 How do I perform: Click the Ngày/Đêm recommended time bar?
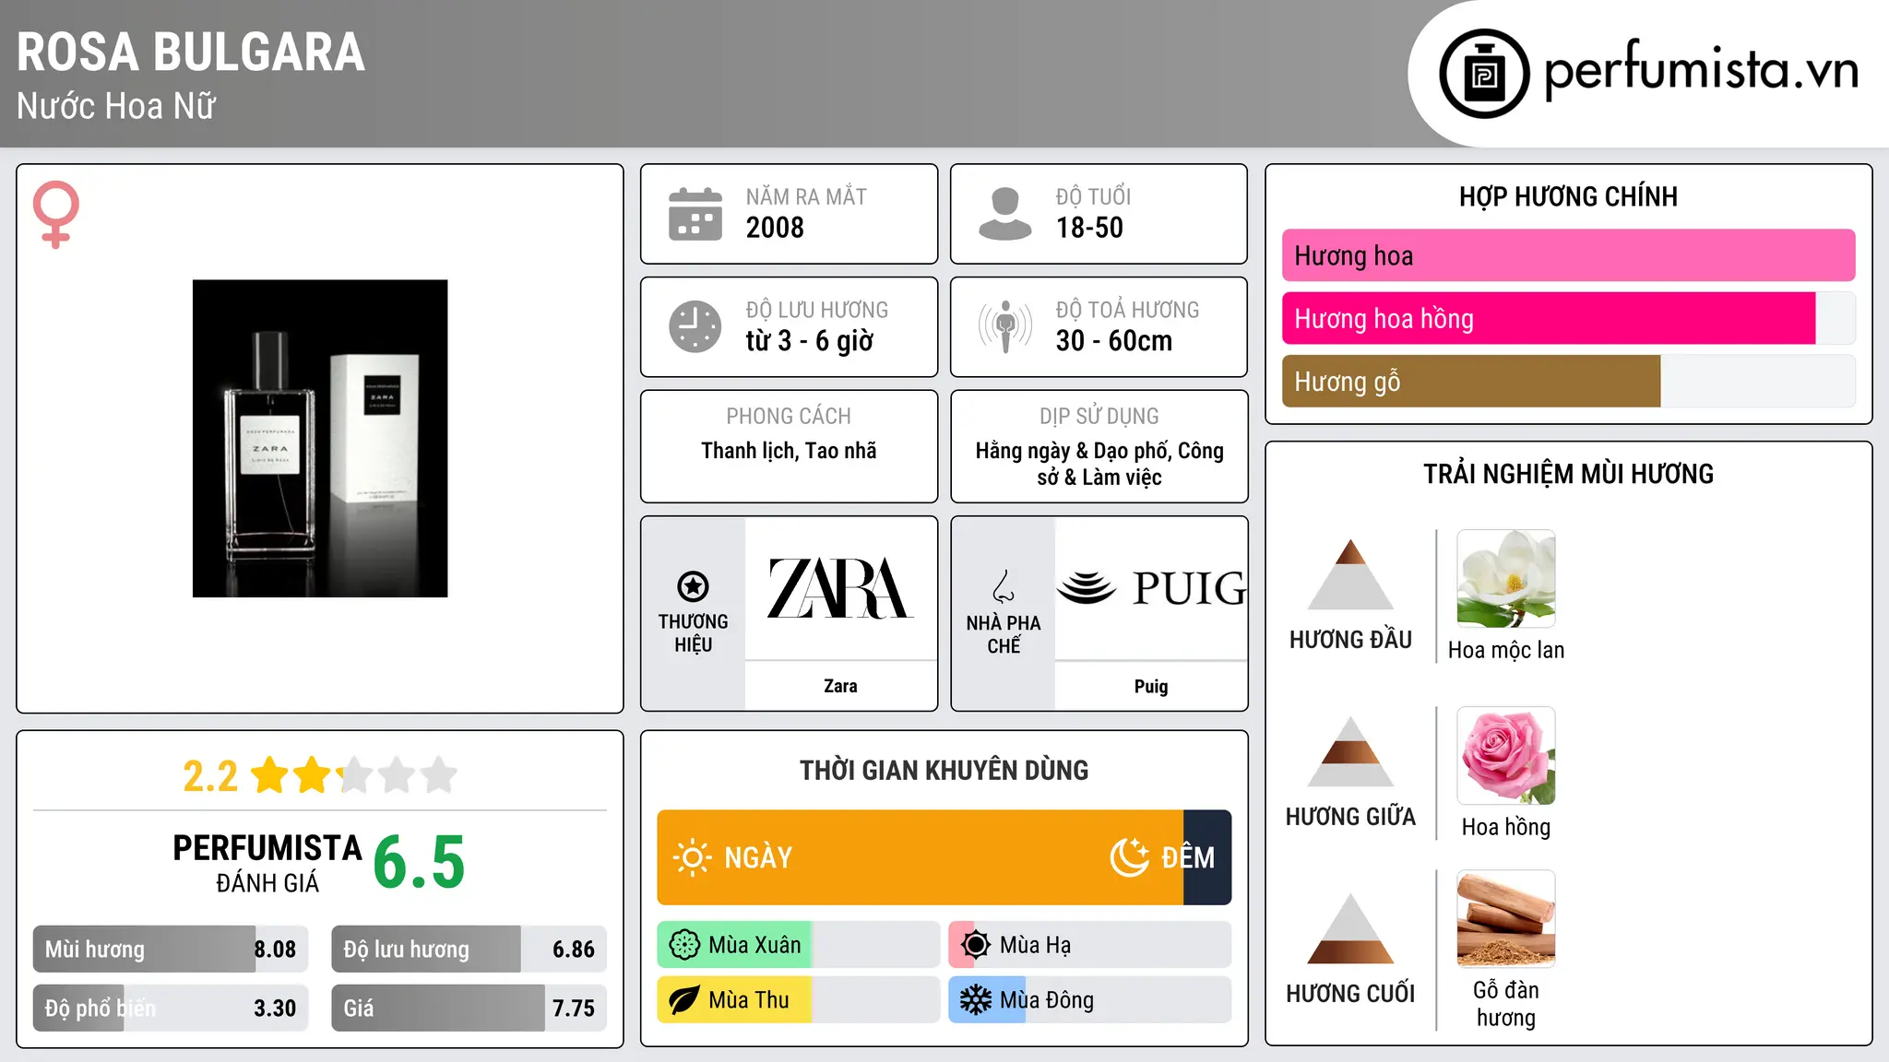pos(944,857)
